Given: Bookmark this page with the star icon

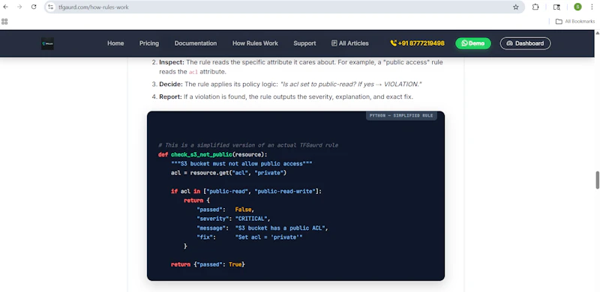Looking at the screenshot, I should click(516, 7).
